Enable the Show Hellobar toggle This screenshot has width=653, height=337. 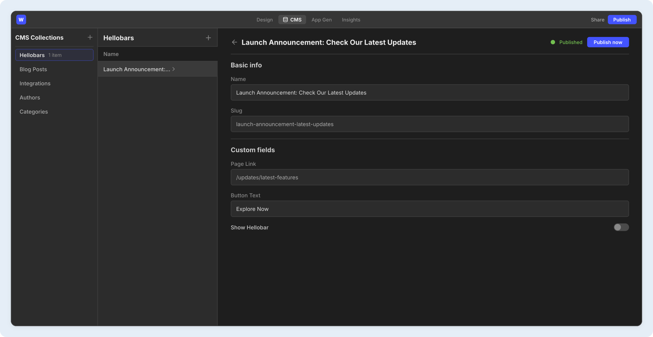pyautogui.click(x=621, y=227)
